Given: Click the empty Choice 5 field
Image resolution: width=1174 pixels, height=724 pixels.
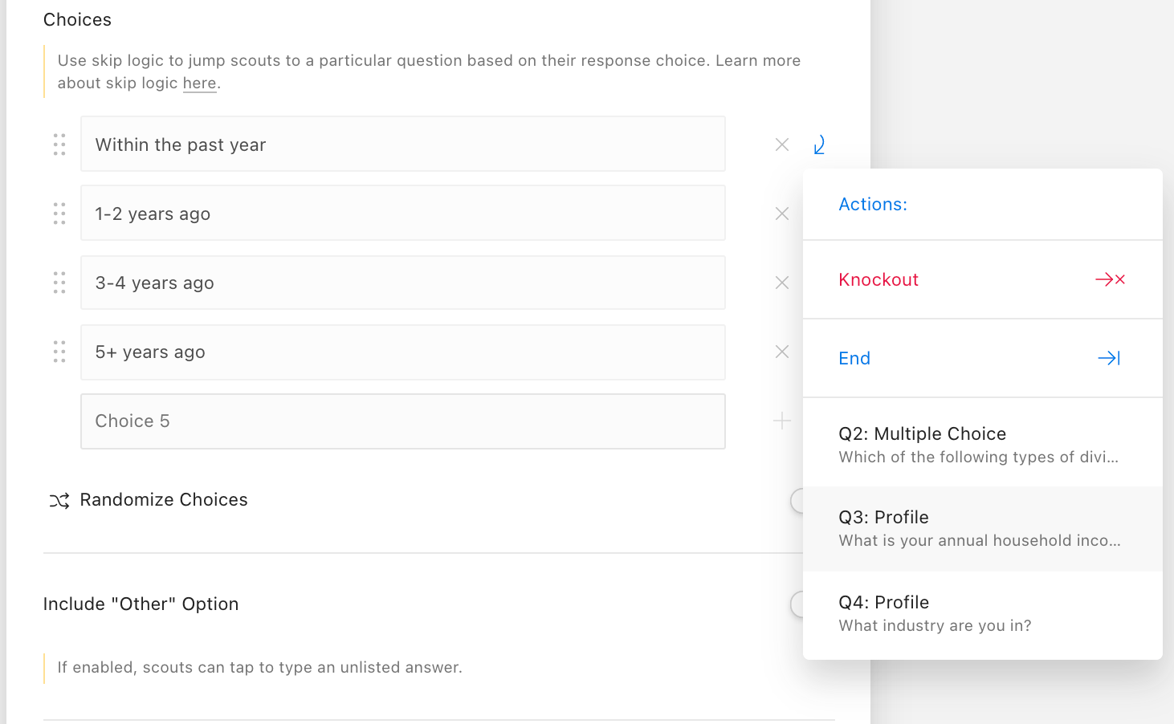Looking at the screenshot, I should [403, 421].
